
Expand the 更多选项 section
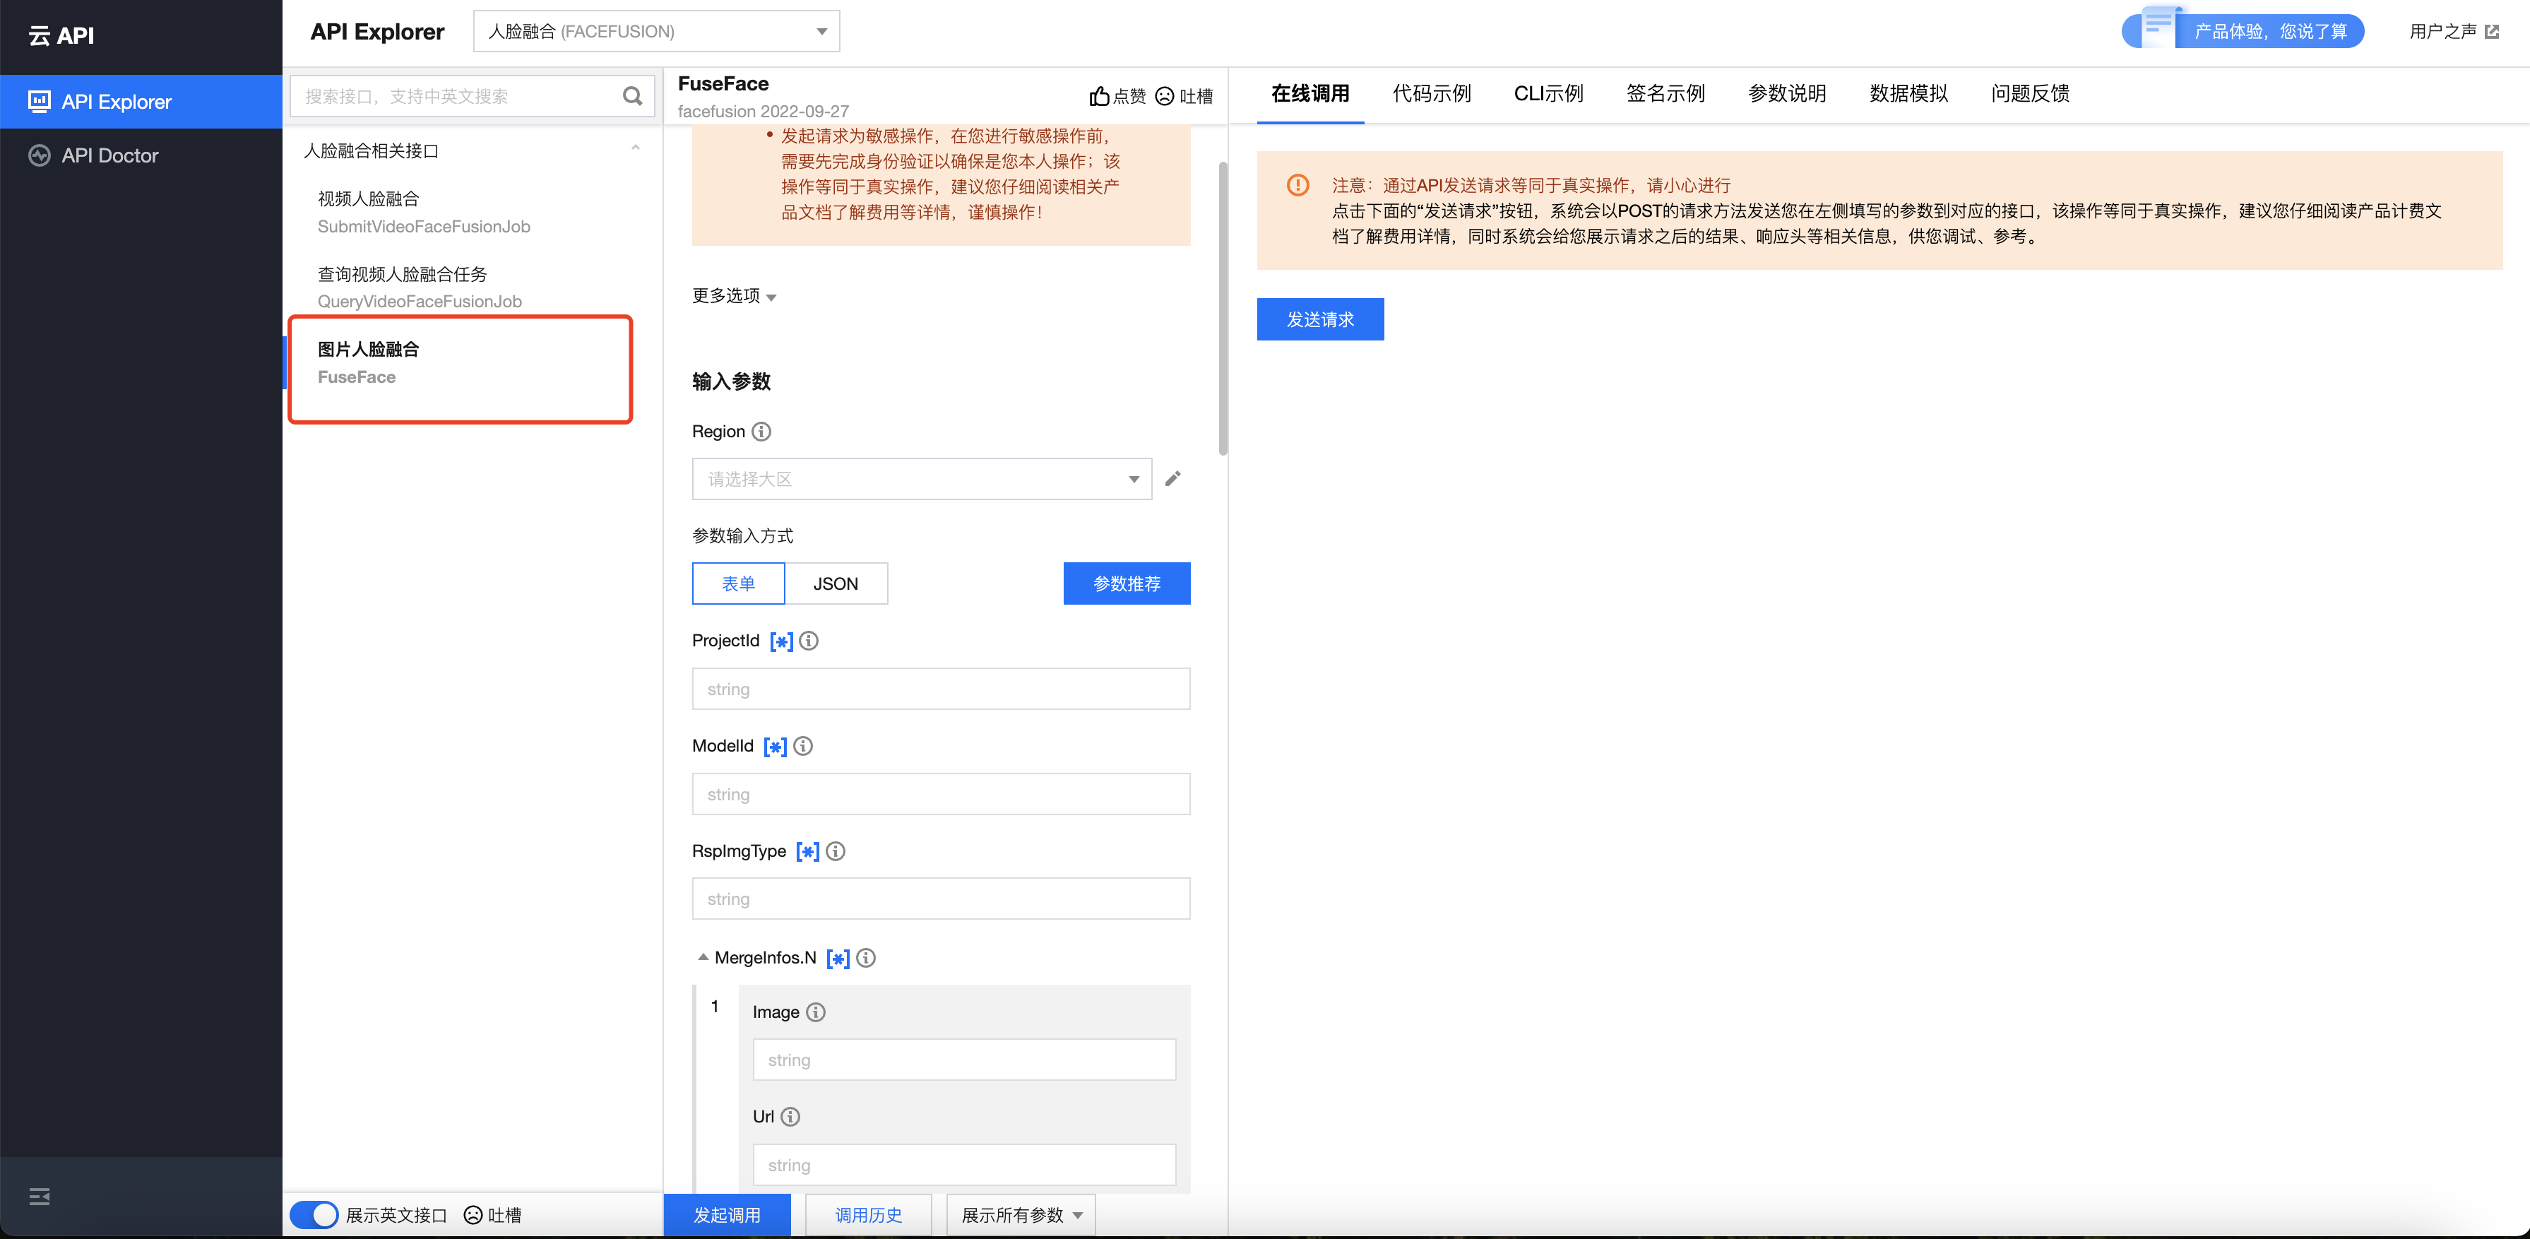pos(734,296)
